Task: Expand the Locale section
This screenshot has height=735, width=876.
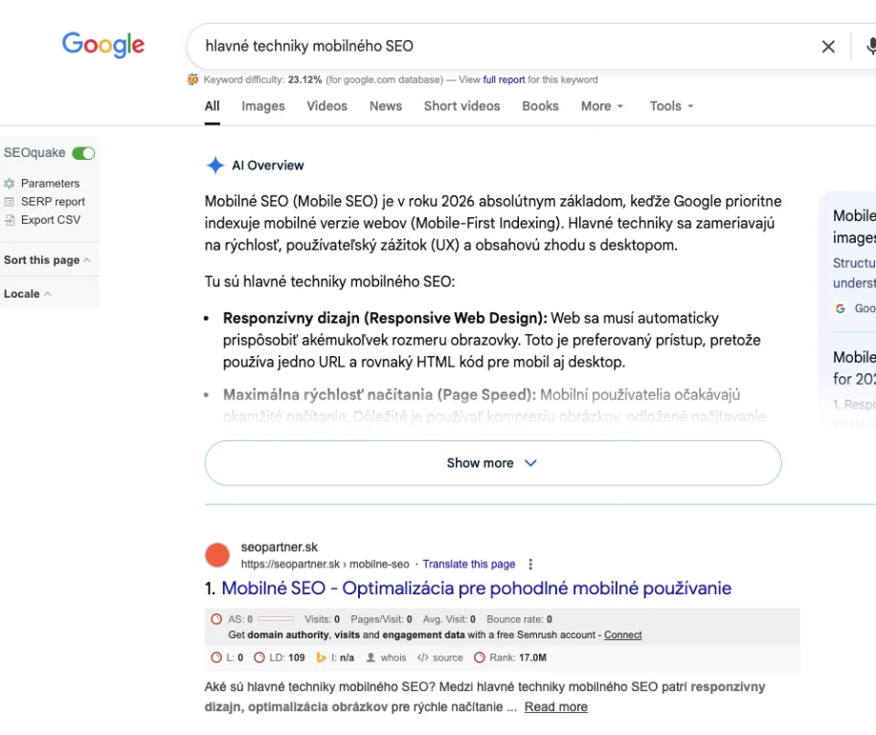Action: click(x=27, y=294)
